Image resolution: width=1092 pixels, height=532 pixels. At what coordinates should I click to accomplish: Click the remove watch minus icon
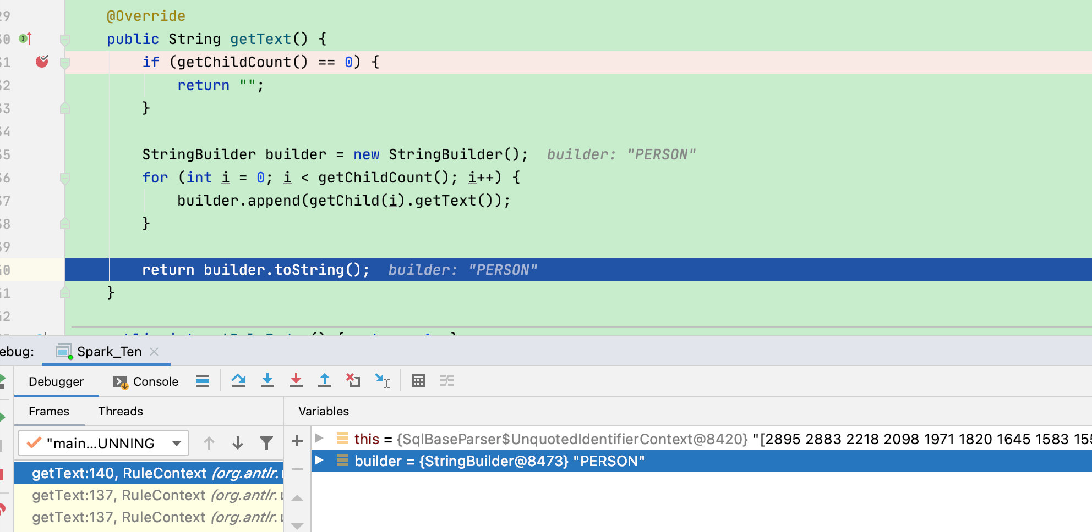297,469
